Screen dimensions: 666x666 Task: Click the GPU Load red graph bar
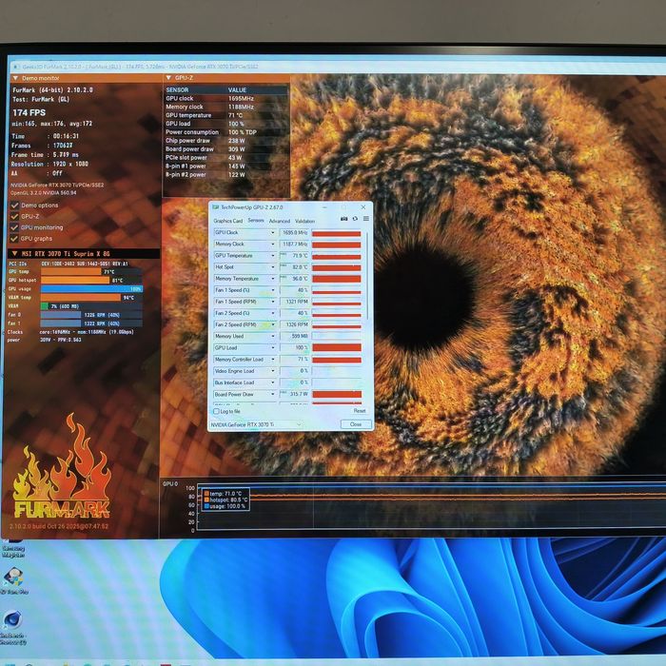337,348
